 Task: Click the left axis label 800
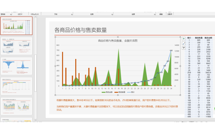pos(58,45)
